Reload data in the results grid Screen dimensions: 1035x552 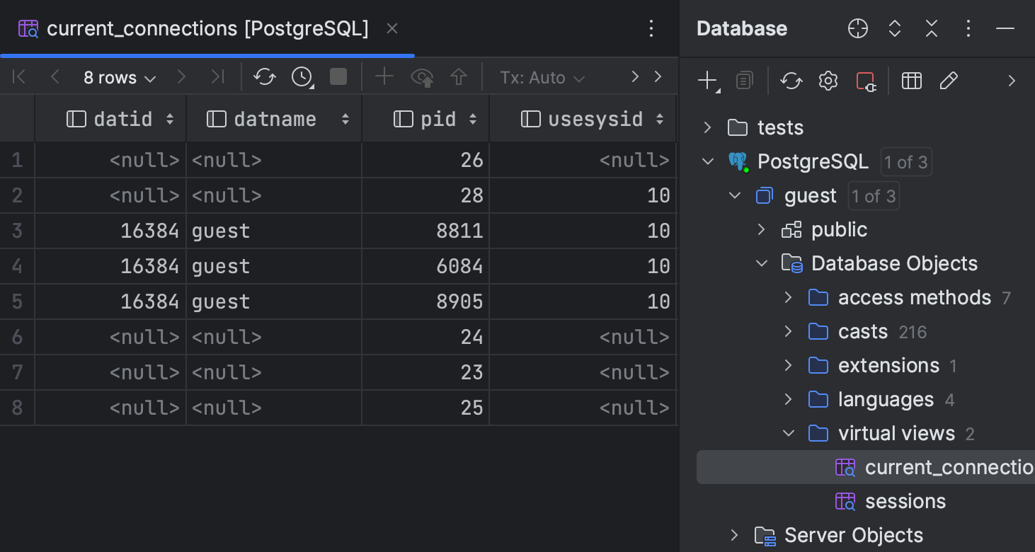click(x=265, y=77)
